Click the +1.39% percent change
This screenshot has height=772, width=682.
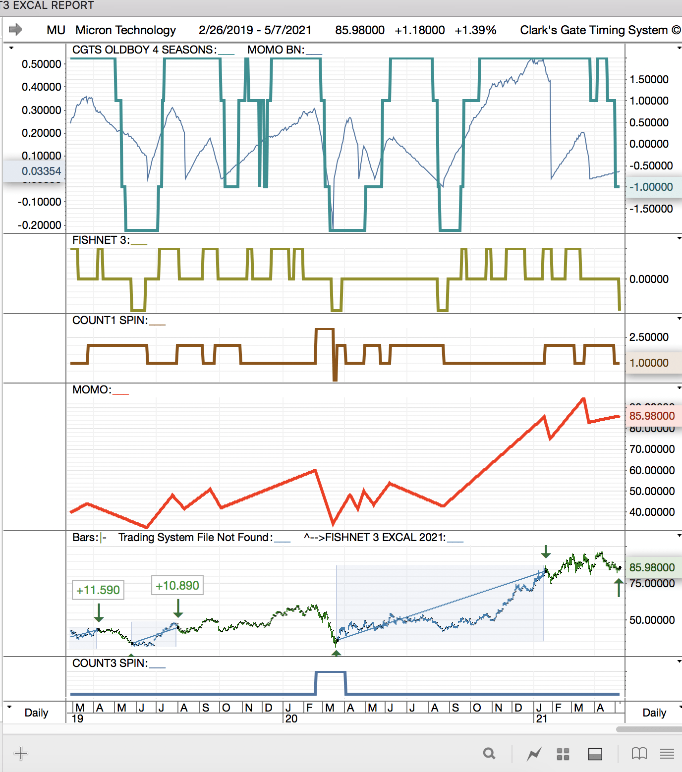[476, 30]
